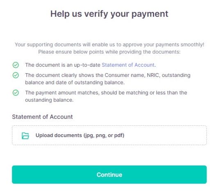This screenshot has height=195, width=218.
Task: Click the word 'payment' in heading
Action: 150,14
